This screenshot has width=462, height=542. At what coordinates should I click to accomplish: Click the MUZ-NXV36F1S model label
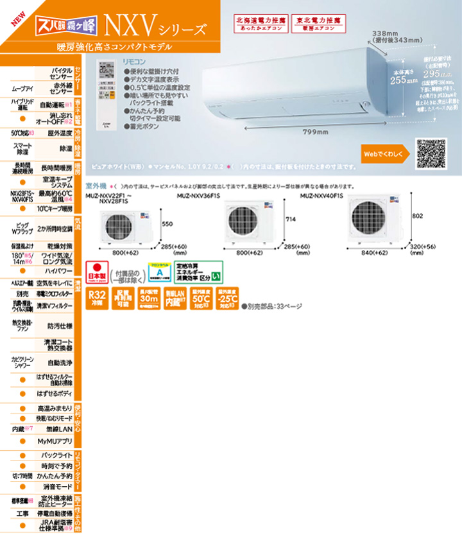(x=198, y=196)
